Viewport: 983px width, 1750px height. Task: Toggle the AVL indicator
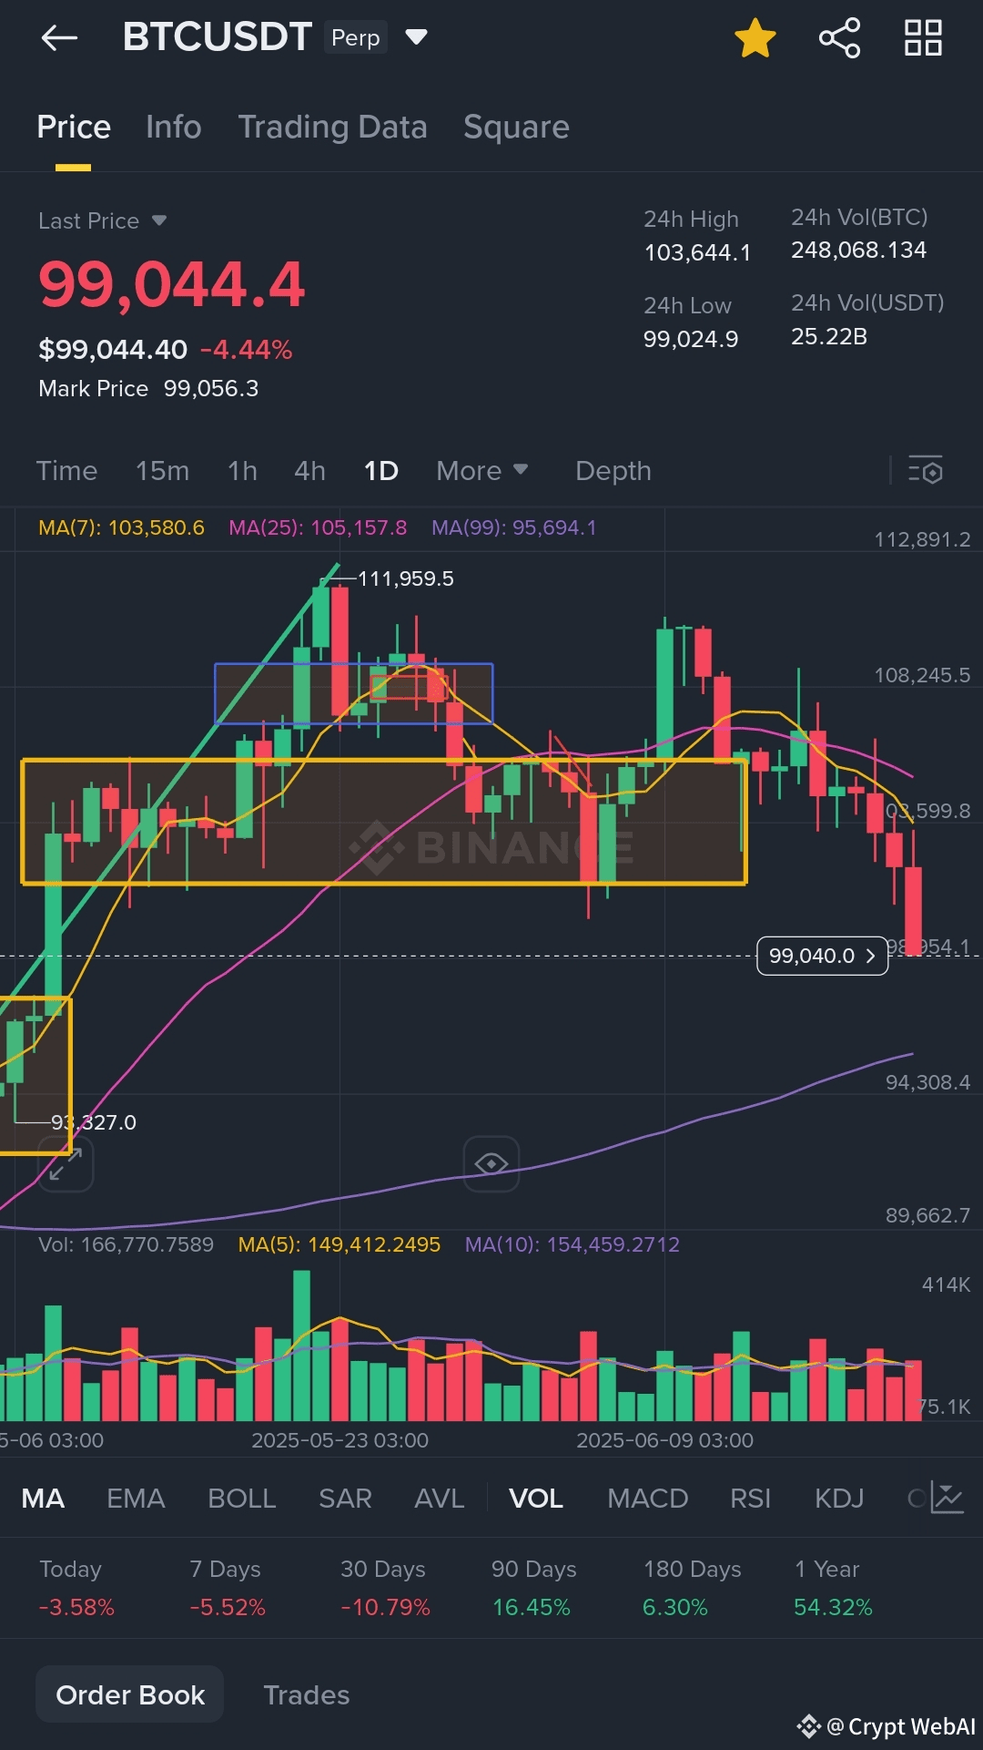[439, 1499]
